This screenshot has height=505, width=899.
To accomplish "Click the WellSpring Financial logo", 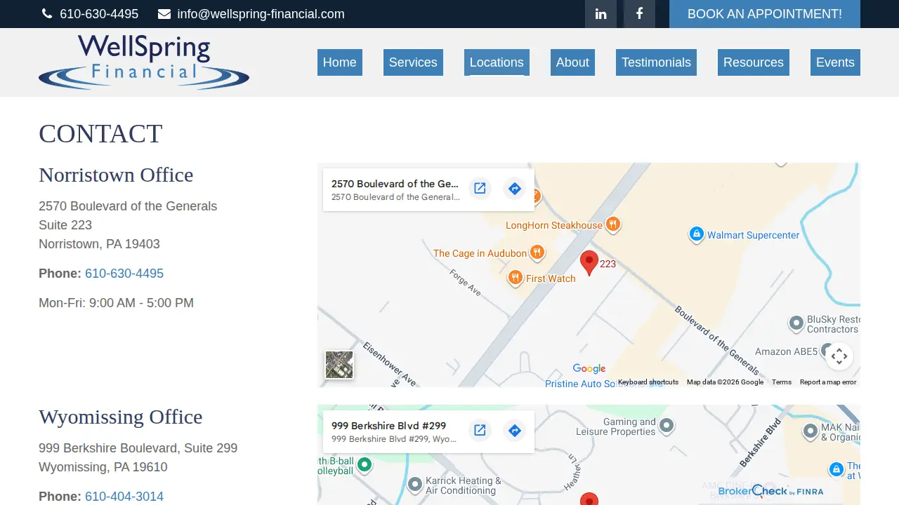I will point(144,62).
